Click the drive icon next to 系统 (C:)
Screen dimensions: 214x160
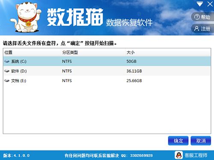coord(7,61)
